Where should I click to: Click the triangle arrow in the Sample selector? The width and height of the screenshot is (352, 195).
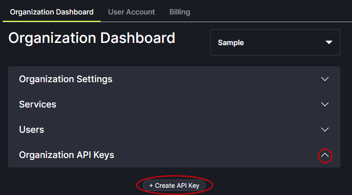329,42
